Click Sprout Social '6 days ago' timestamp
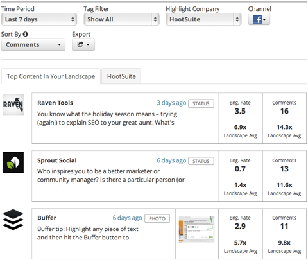The image size is (308, 260). (171, 160)
